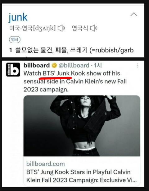Viewport: 149px width, 191px height.
Task: Click the 영국식 pronunciation label
Action: [x=80, y=28]
